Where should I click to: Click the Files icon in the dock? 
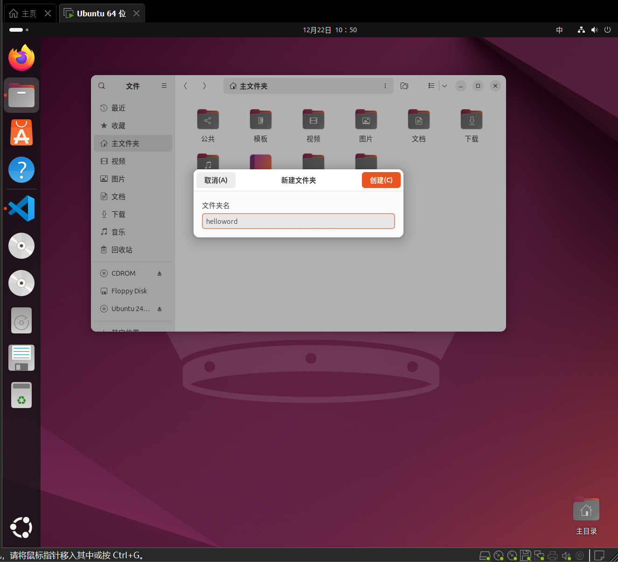click(21, 95)
